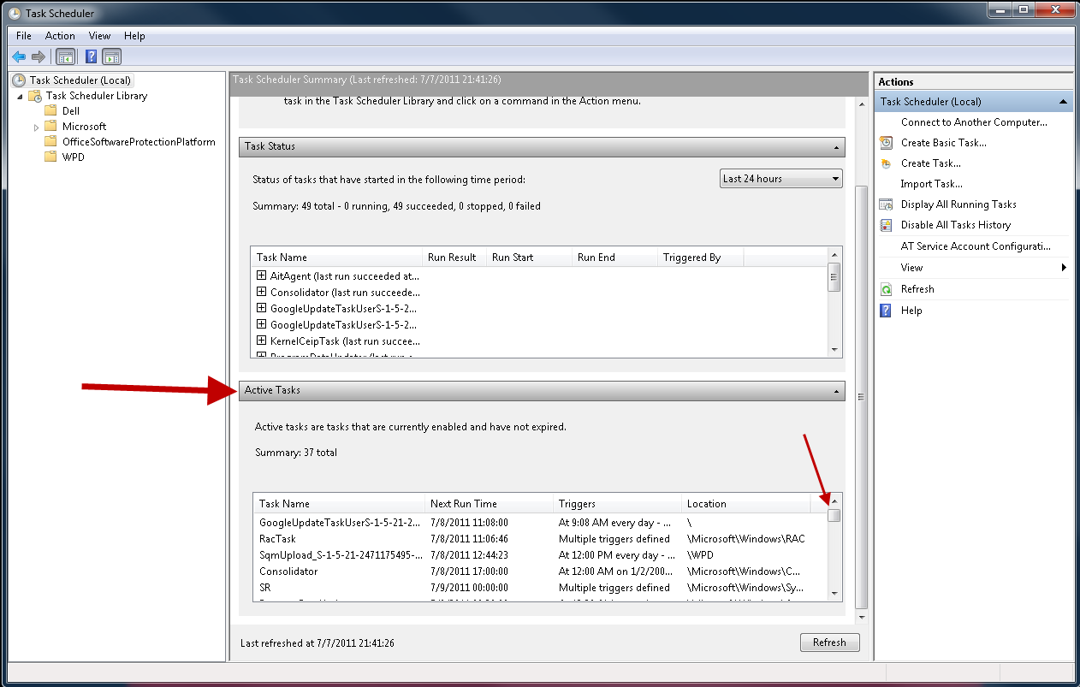Viewport: 1080px width, 687px height.
Task: Go forward with the toolbar Forward arrow
Action: click(39, 56)
